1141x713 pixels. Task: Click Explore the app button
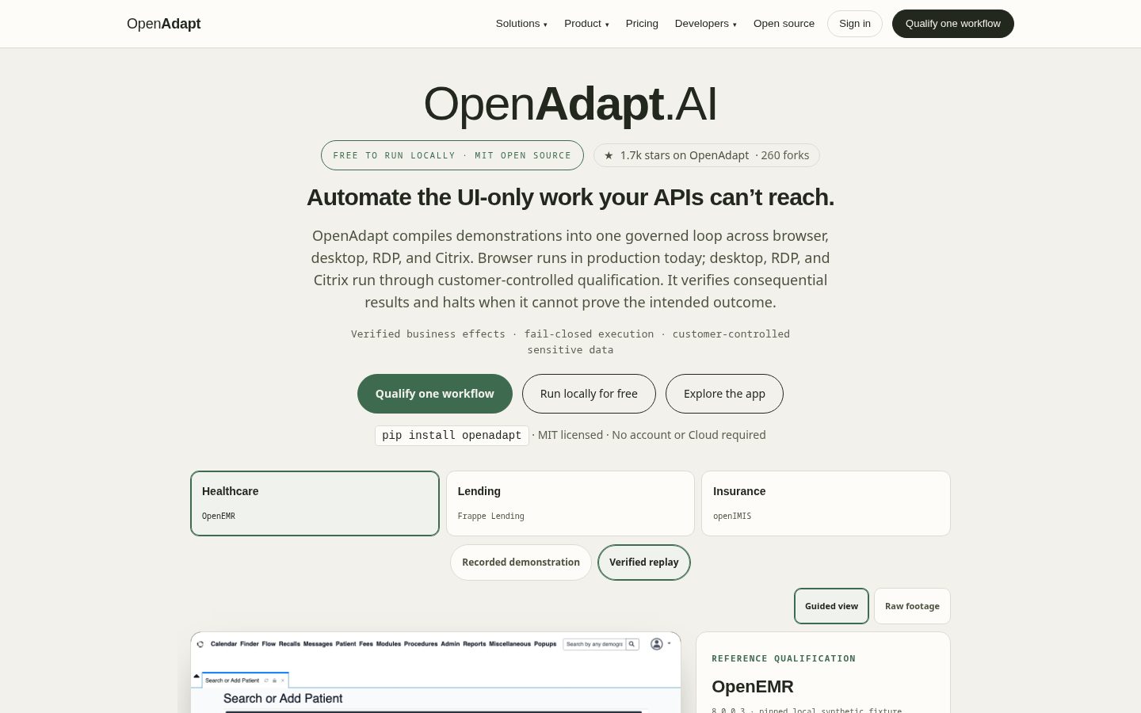pos(724,394)
